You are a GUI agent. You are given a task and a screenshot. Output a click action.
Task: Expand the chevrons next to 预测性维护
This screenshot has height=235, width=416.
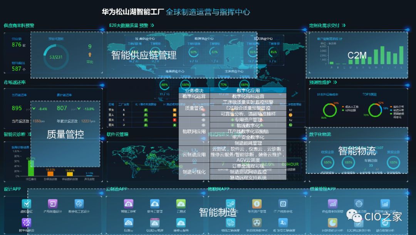click(335, 83)
